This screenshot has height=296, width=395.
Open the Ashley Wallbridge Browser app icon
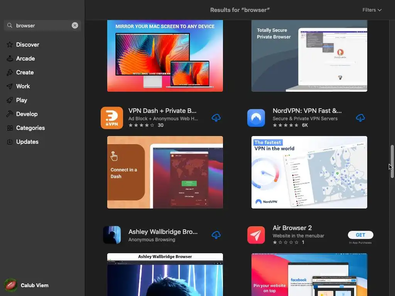coord(112,235)
